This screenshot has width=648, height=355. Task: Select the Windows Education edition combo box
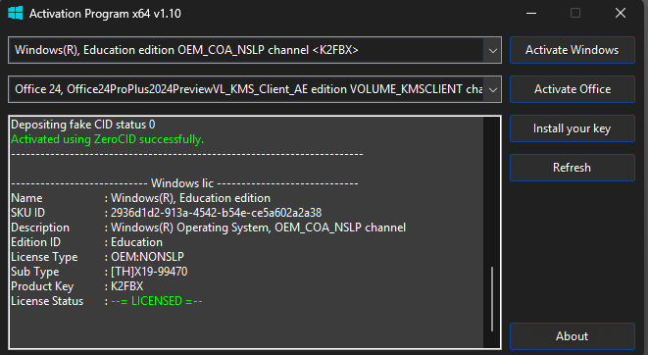(255, 50)
